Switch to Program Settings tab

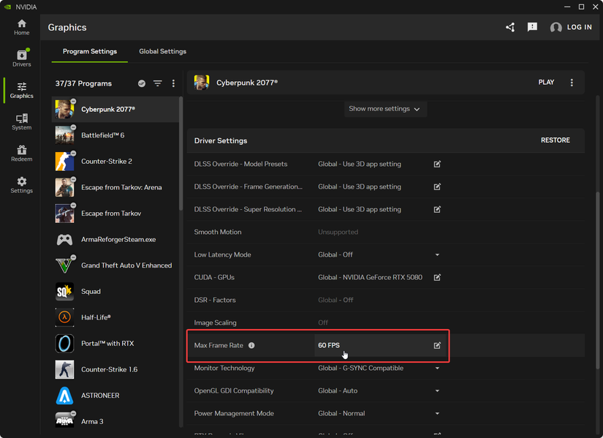pos(90,52)
